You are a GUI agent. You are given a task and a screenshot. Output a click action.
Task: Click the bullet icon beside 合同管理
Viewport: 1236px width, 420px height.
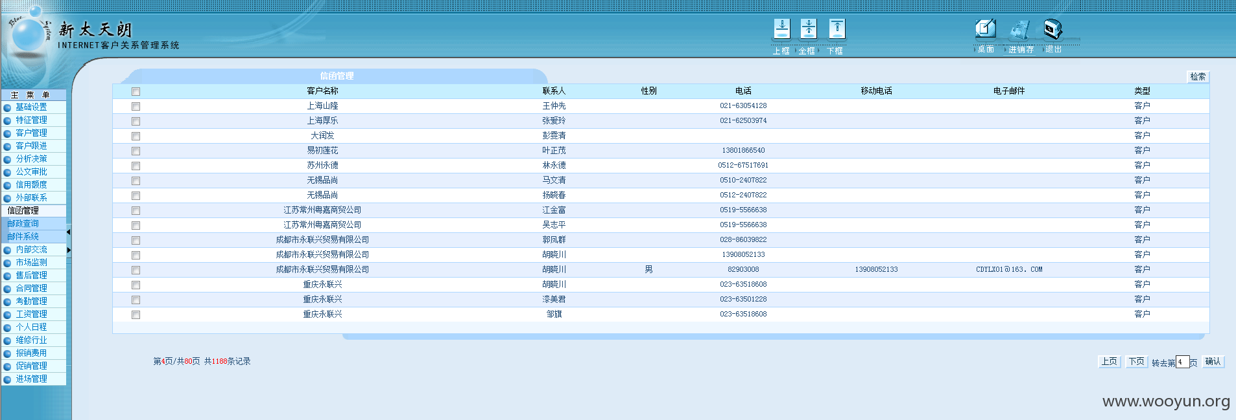tap(8, 289)
